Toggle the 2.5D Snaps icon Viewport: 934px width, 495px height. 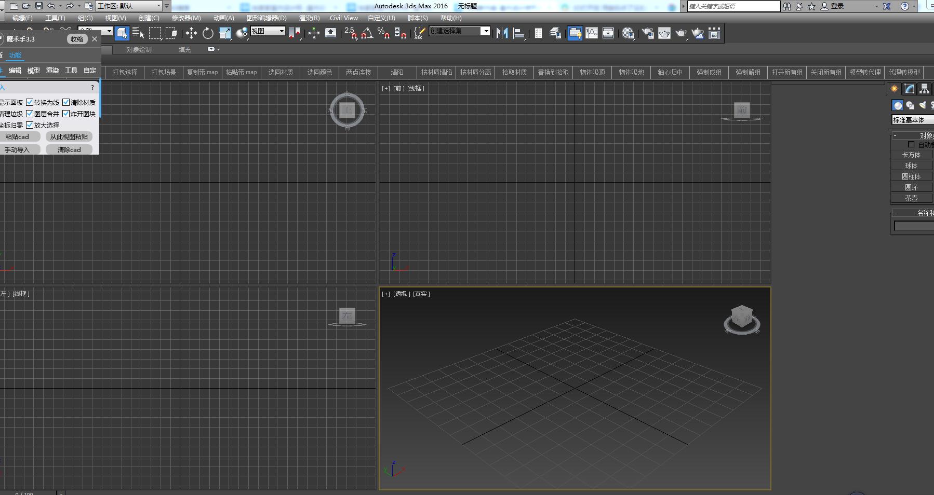351,33
